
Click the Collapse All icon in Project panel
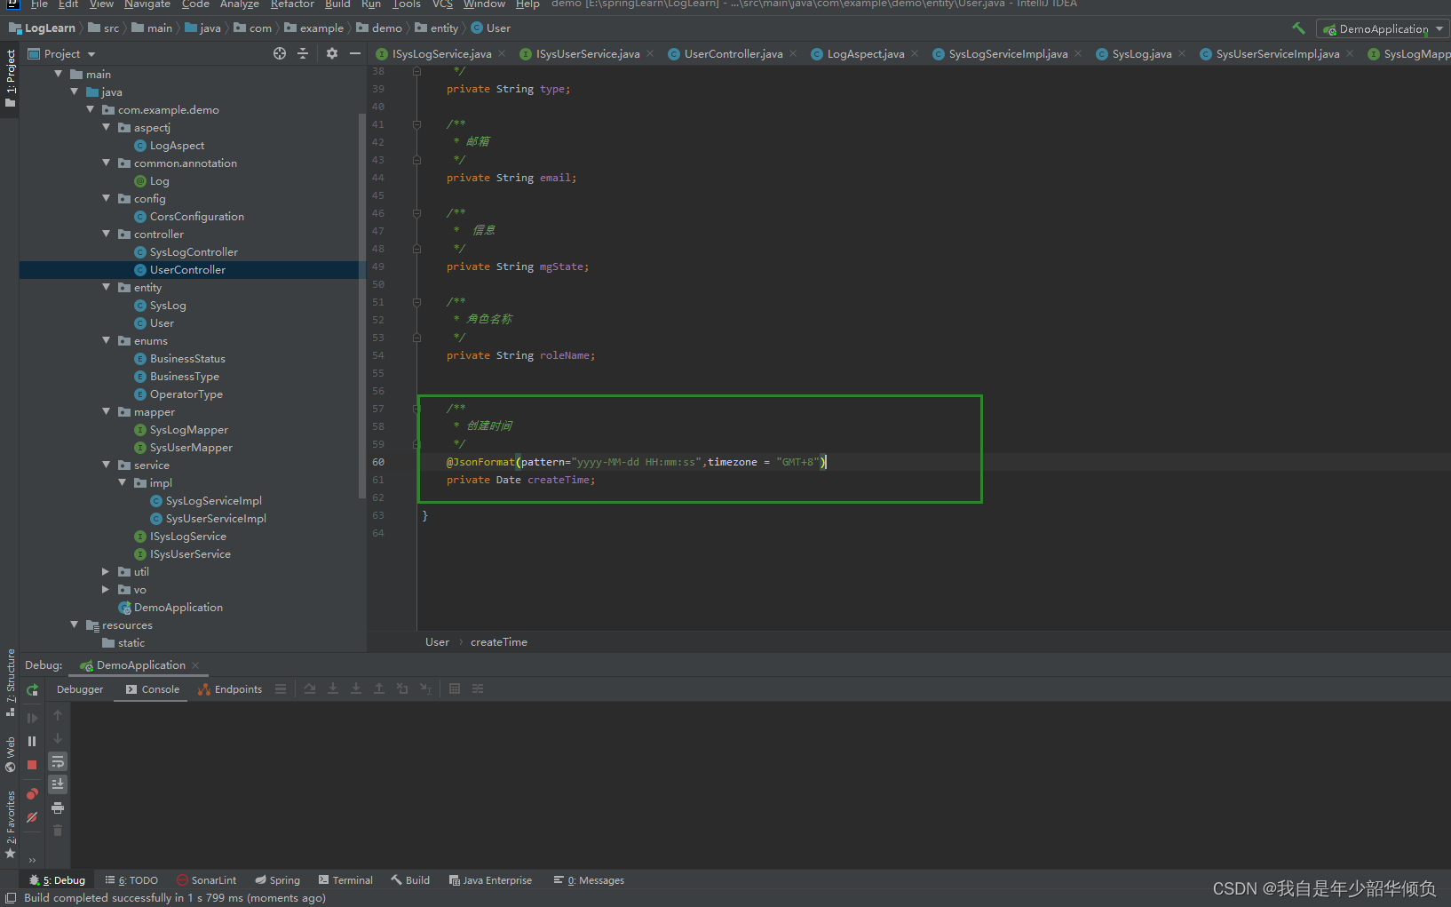[x=303, y=53]
